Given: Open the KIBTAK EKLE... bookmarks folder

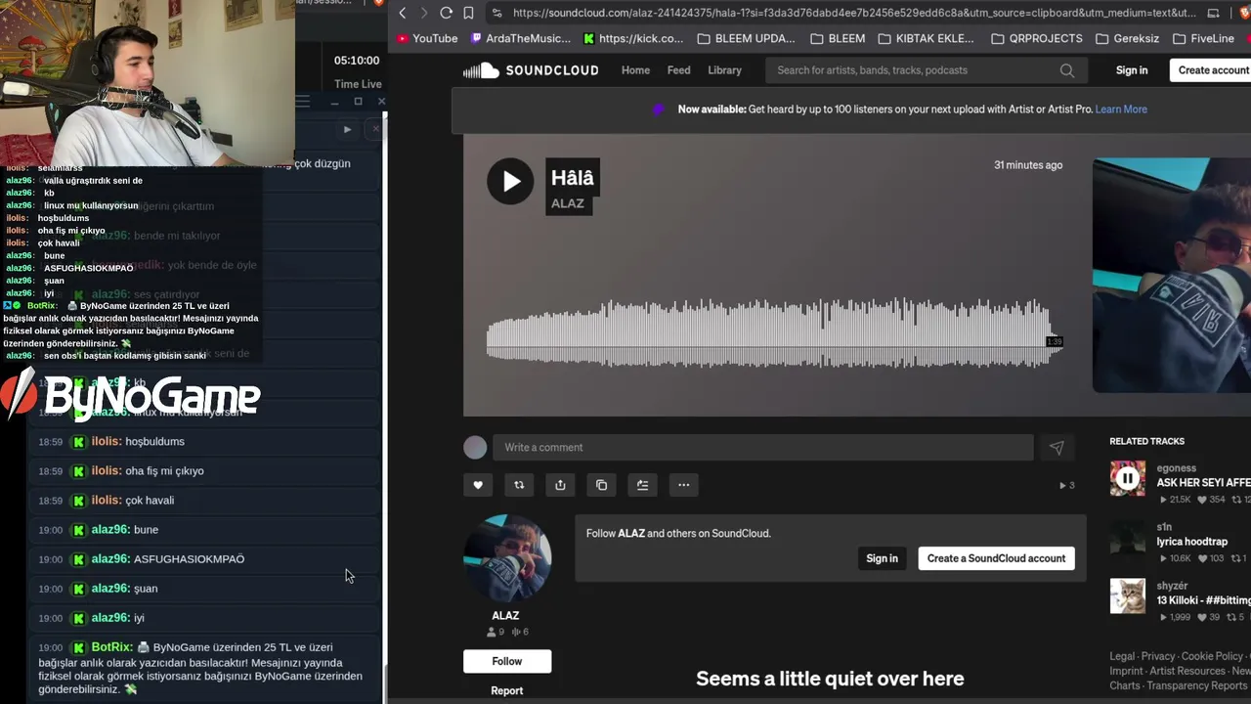Looking at the screenshot, I should tap(927, 38).
